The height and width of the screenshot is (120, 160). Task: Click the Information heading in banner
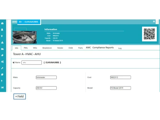51,29
